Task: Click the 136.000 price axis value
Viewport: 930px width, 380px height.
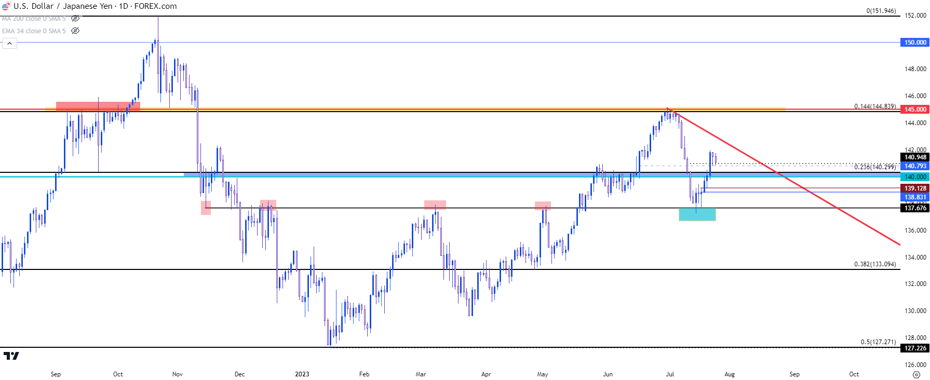Action: click(915, 230)
